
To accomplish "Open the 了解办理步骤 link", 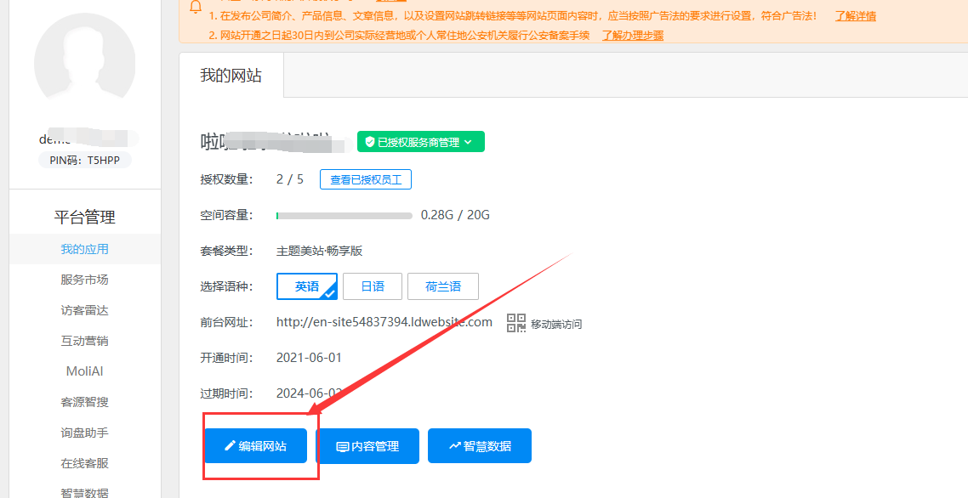I will 632,35.
